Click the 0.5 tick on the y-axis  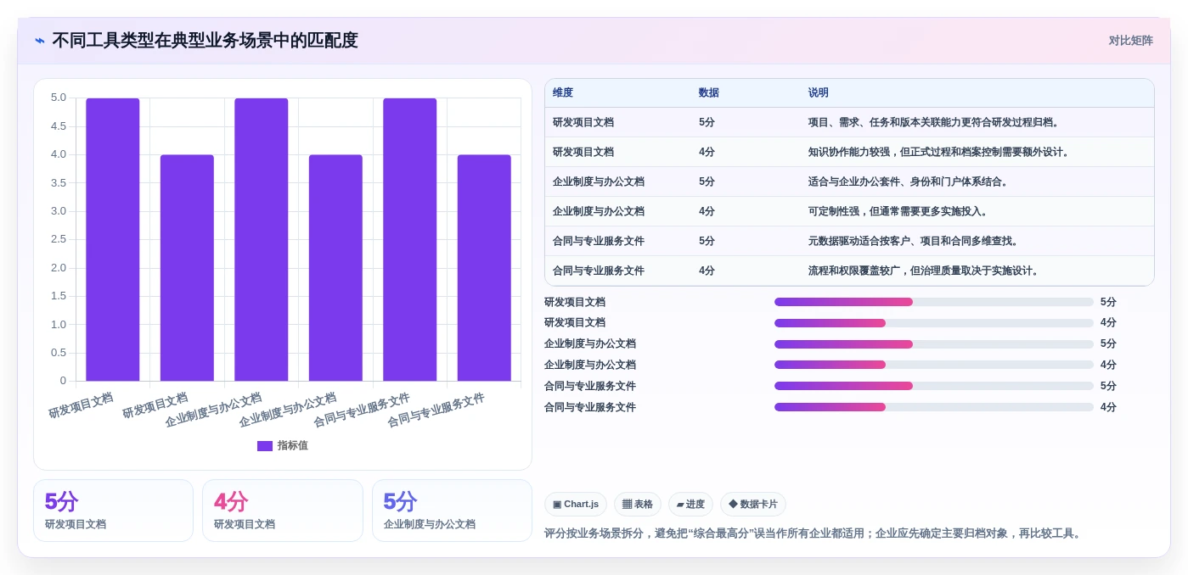pyautogui.click(x=59, y=352)
